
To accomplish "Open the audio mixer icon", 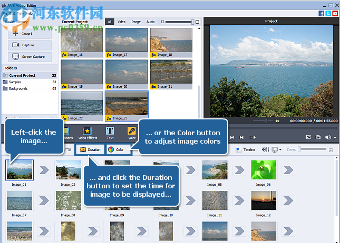I will coord(265,149).
